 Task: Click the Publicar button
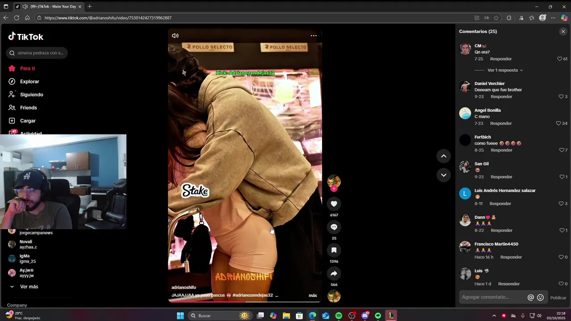pos(558,298)
